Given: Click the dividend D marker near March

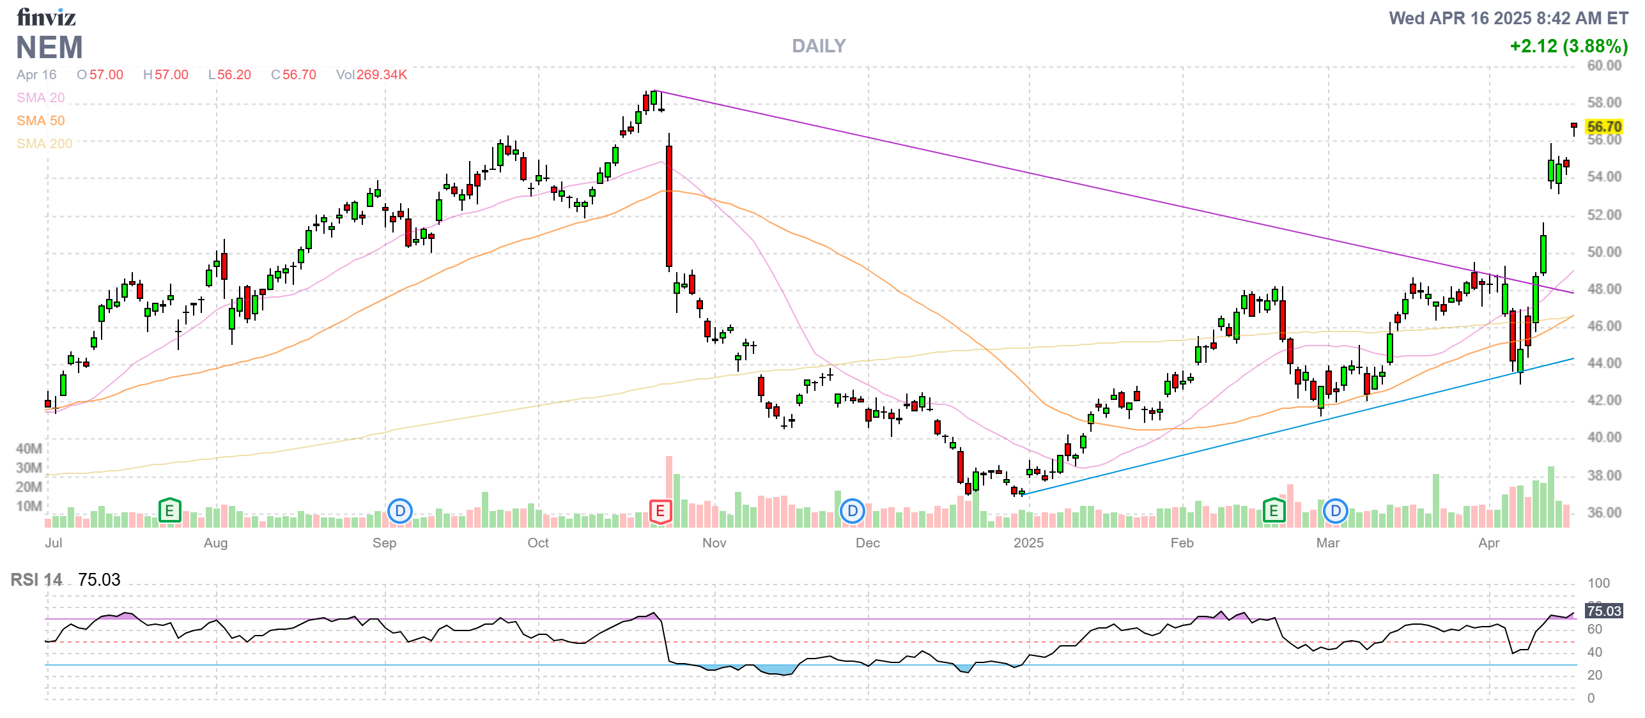Looking at the screenshot, I should point(1335,510).
